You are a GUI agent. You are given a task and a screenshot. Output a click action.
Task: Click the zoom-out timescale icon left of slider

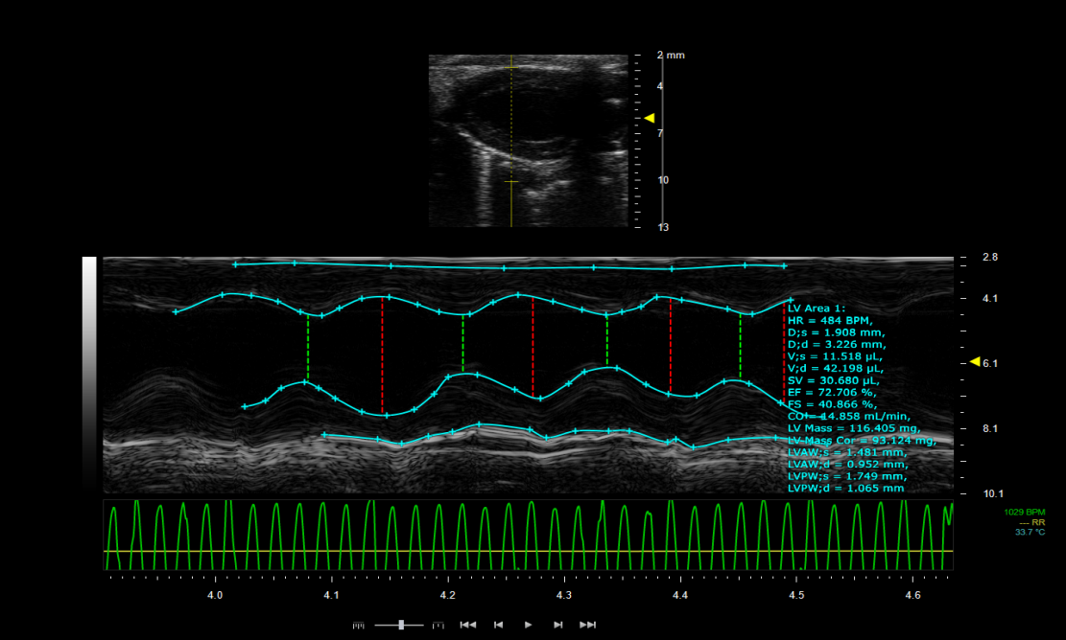point(359,625)
